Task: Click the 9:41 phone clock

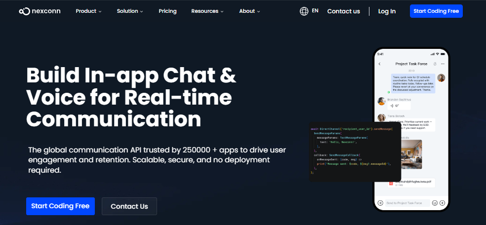Action: pos(380,54)
